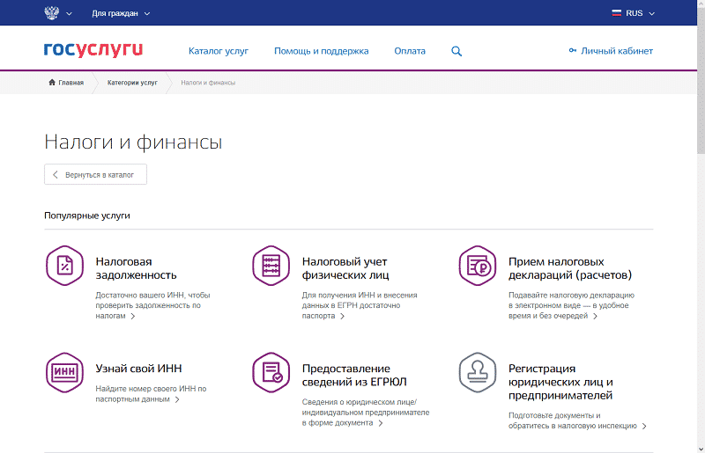705x453 pixels.
Task: Go to the 'Оплата' menu item
Action: 410,51
